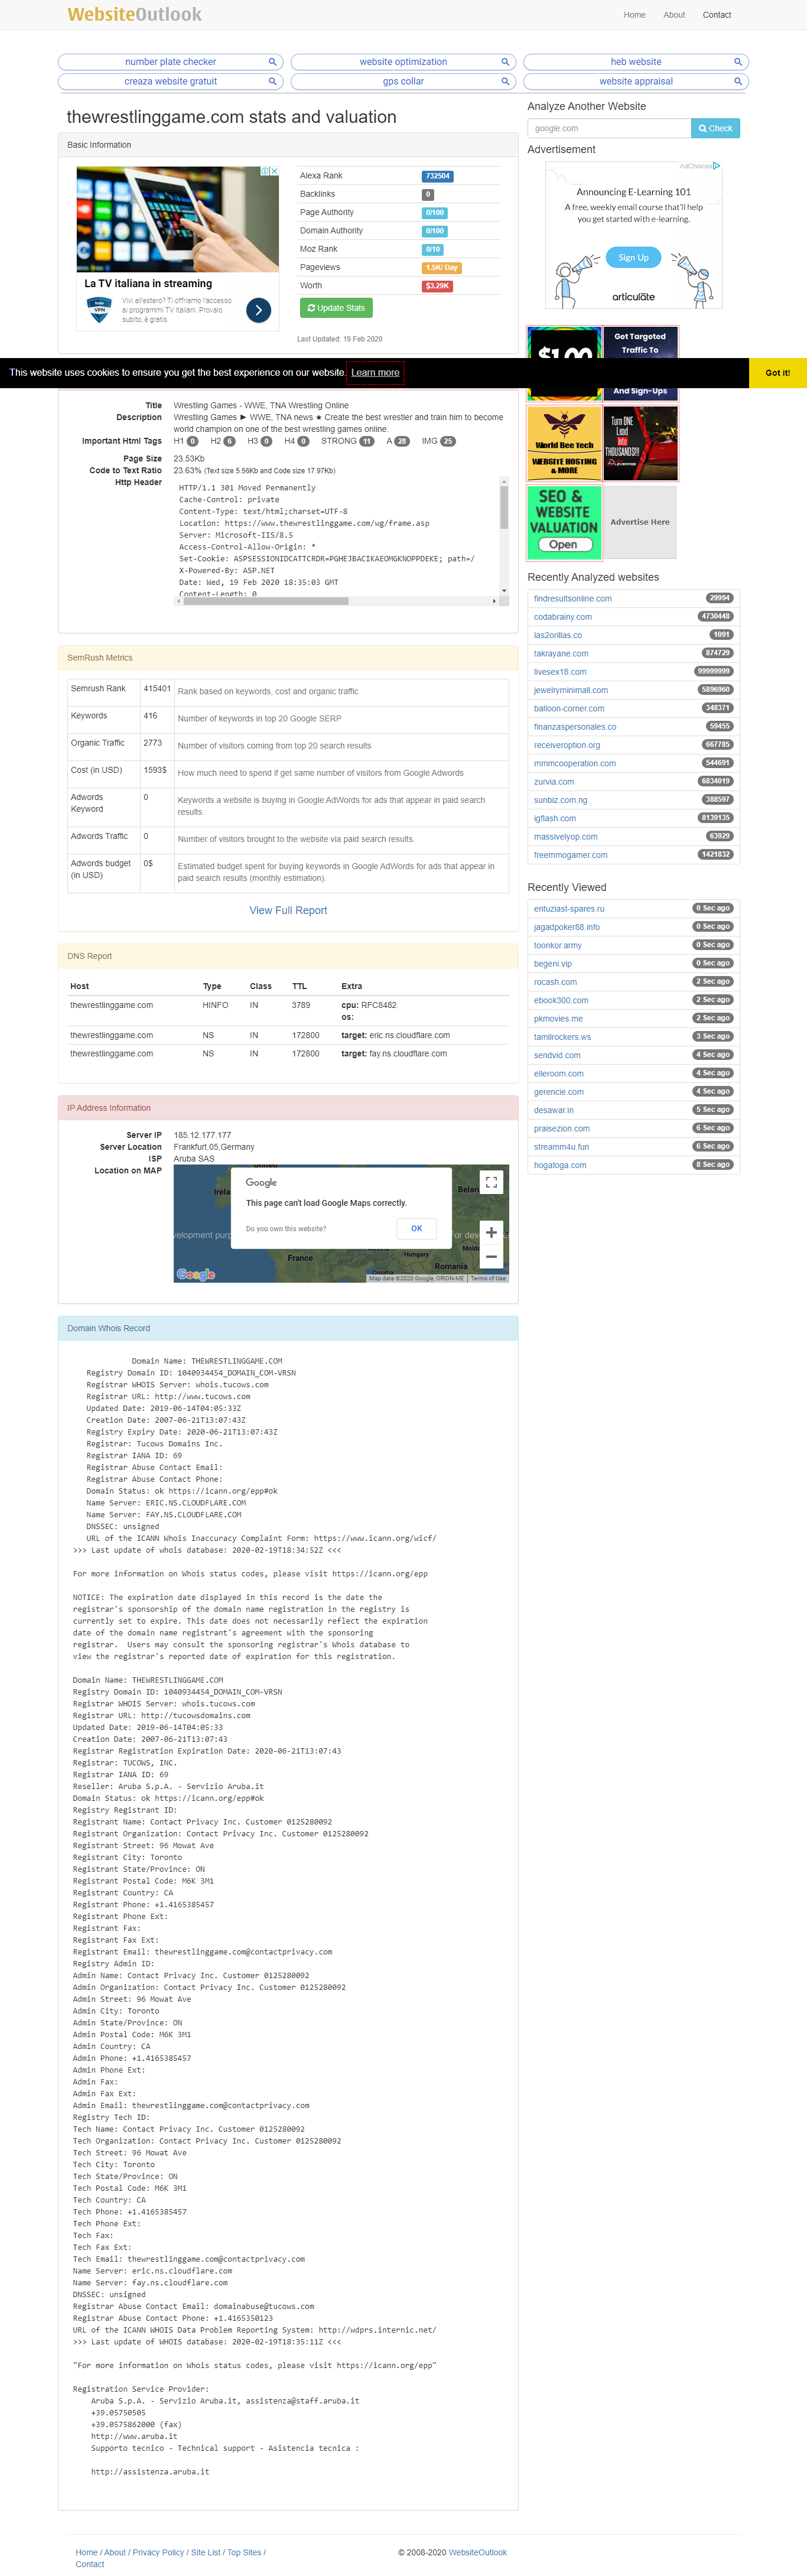Viewport: 807px width, 2576px height.
Task: Open the About menu item
Action: [x=674, y=15]
